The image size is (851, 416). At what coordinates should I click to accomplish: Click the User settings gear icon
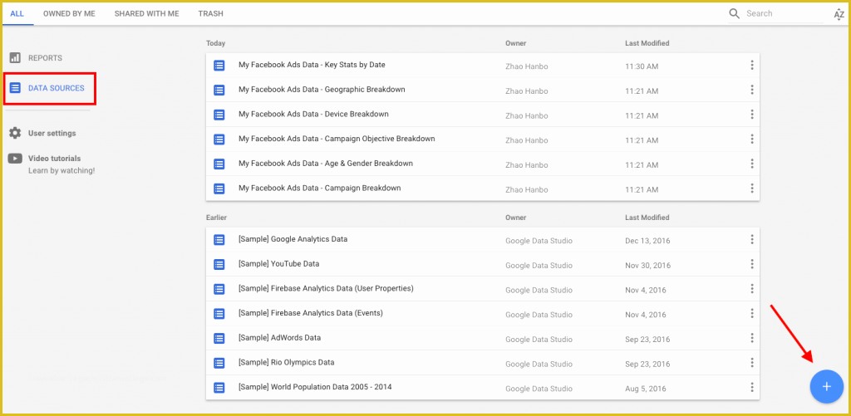coord(15,133)
